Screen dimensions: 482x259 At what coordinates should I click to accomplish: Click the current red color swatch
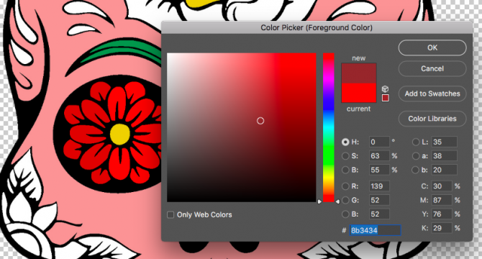click(x=359, y=93)
